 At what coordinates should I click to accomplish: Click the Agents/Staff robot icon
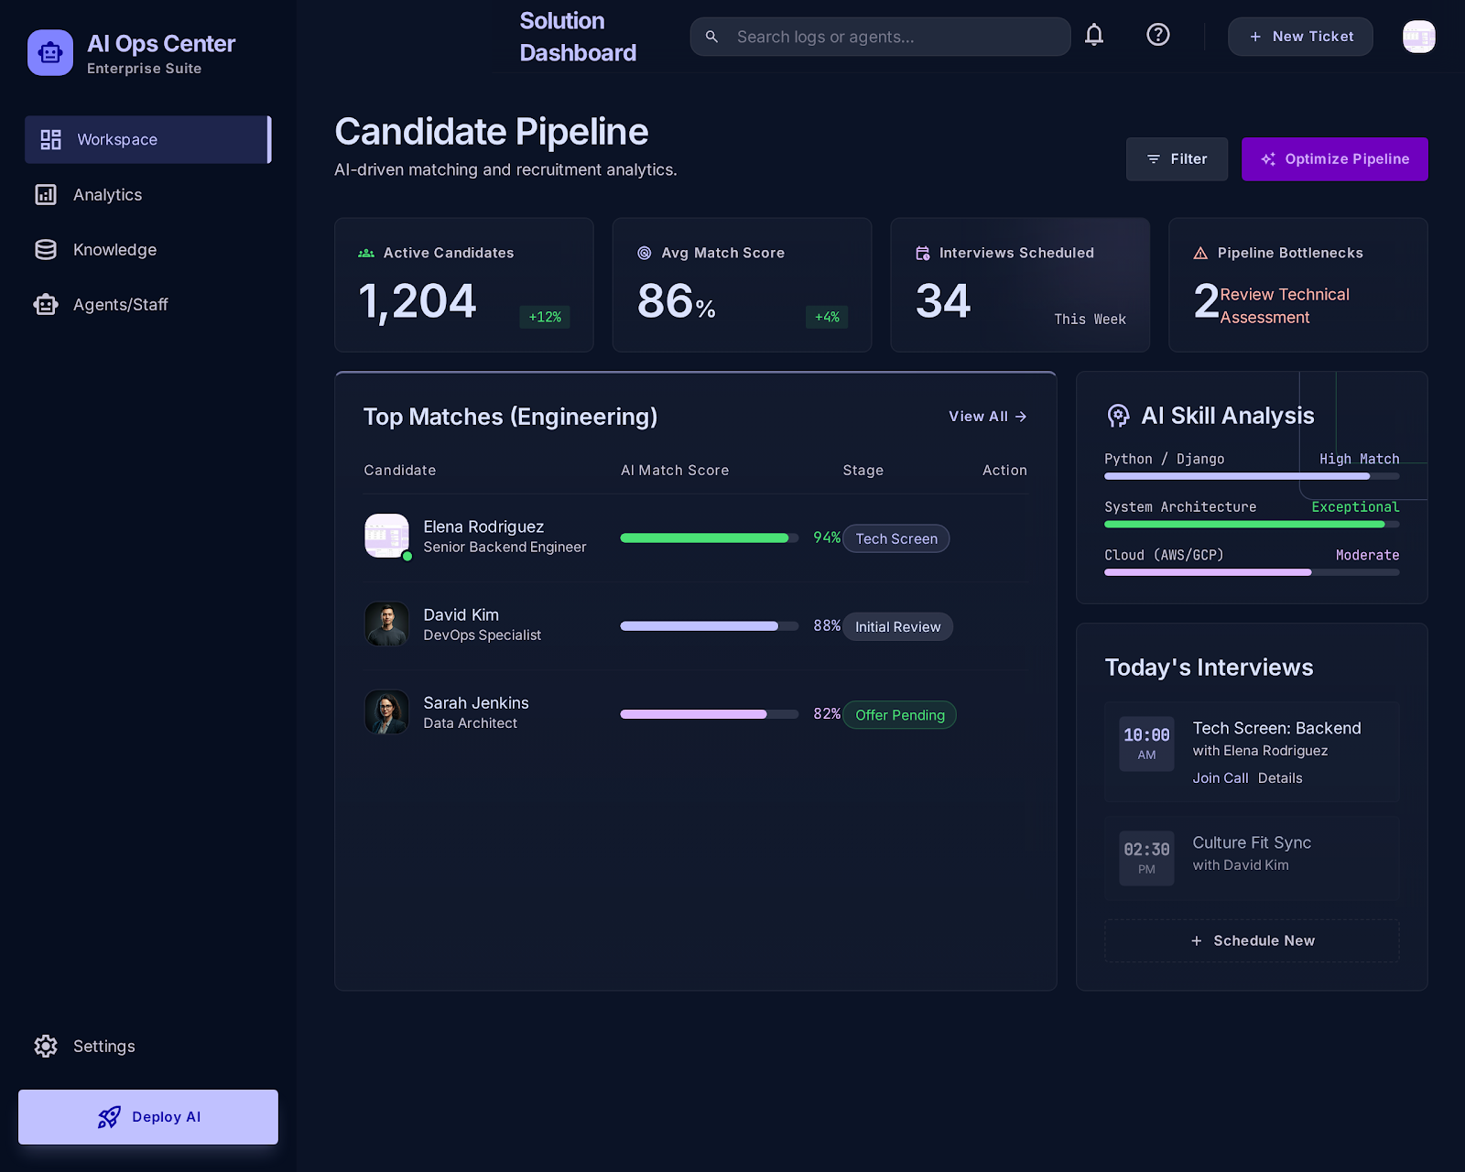click(x=46, y=304)
